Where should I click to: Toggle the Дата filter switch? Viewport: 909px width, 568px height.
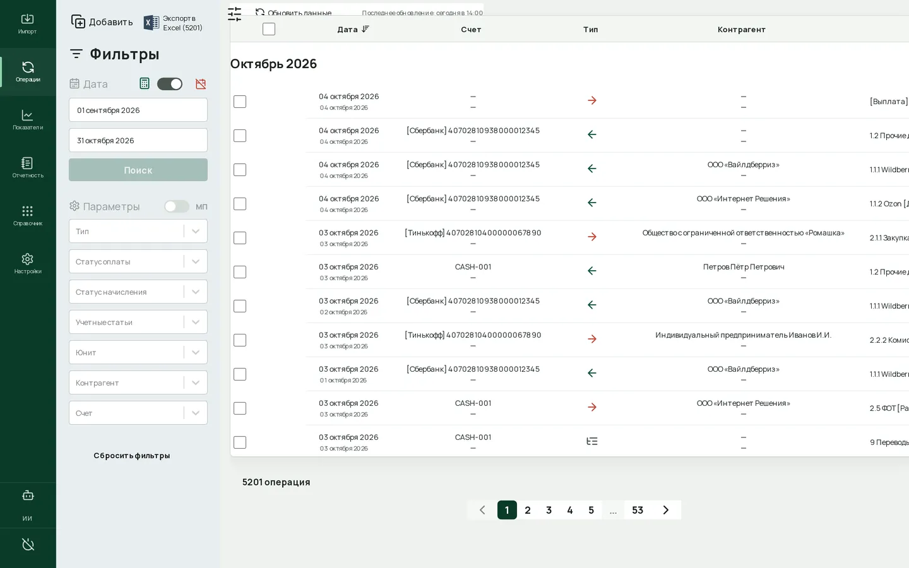click(x=170, y=84)
